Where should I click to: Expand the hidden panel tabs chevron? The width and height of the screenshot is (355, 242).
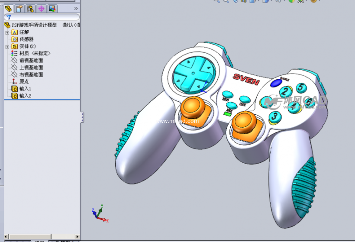[76, 8]
